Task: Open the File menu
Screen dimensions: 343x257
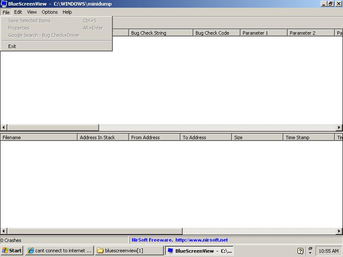Action: coord(6,12)
